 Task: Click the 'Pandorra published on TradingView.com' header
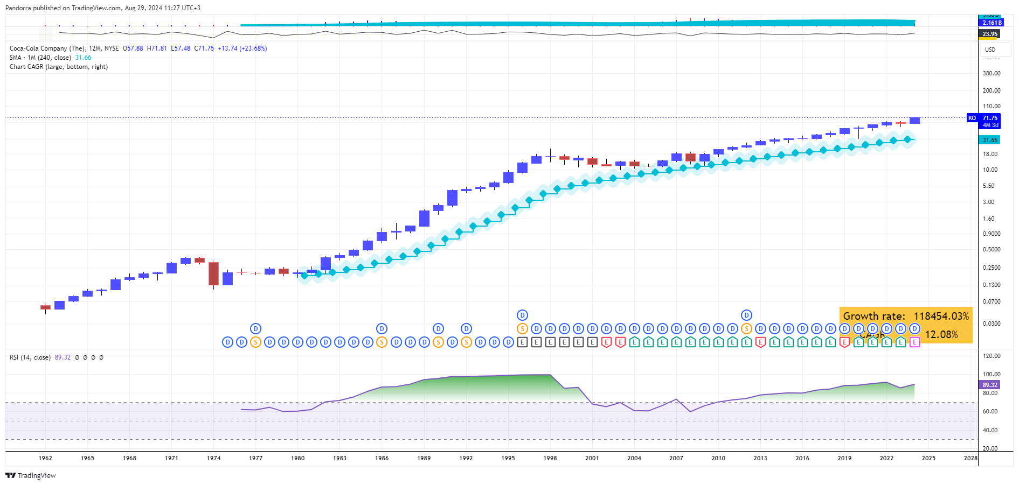[64, 8]
